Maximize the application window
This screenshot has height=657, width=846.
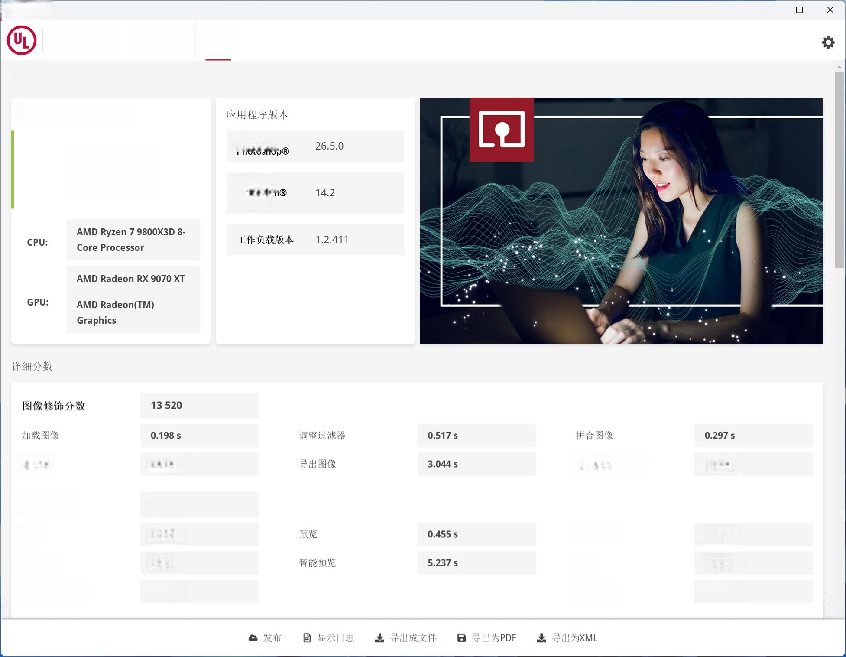(x=799, y=10)
